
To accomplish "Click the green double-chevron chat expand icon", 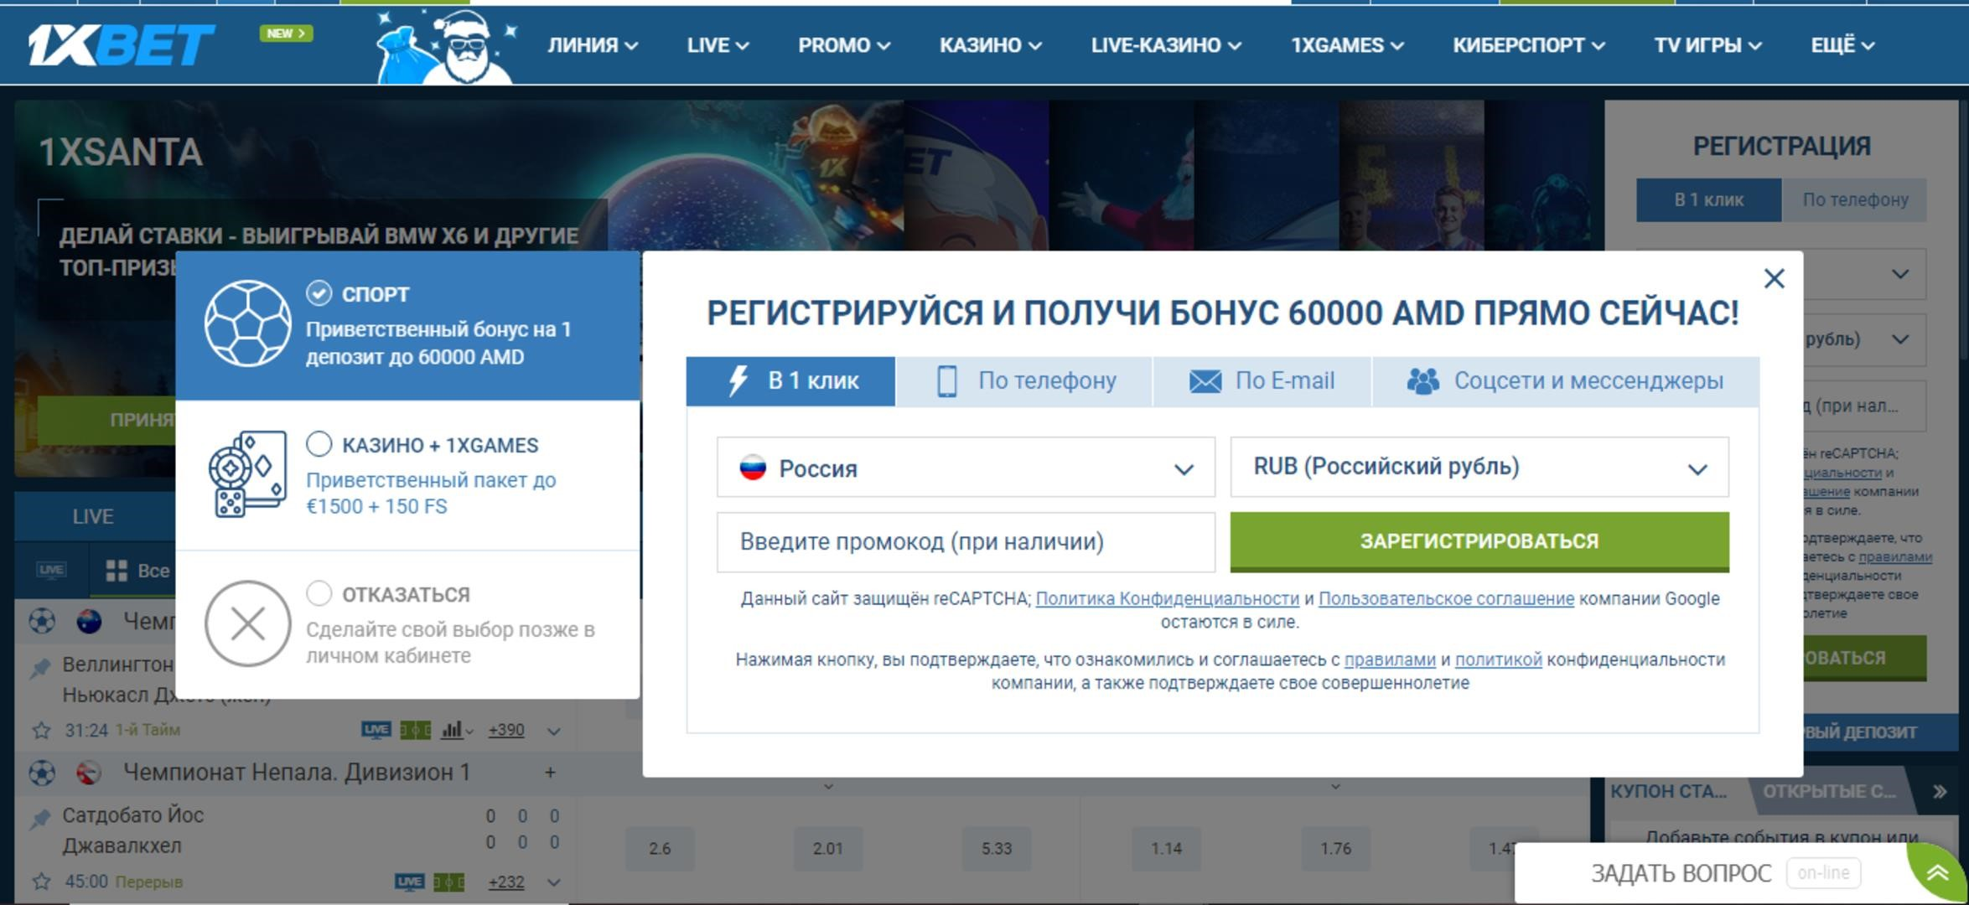I will pos(1937,873).
